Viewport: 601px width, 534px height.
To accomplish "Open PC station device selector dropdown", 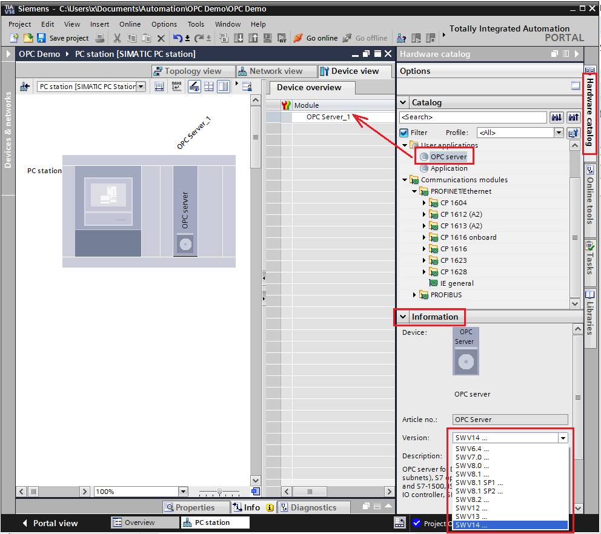I will tap(141, 87).
